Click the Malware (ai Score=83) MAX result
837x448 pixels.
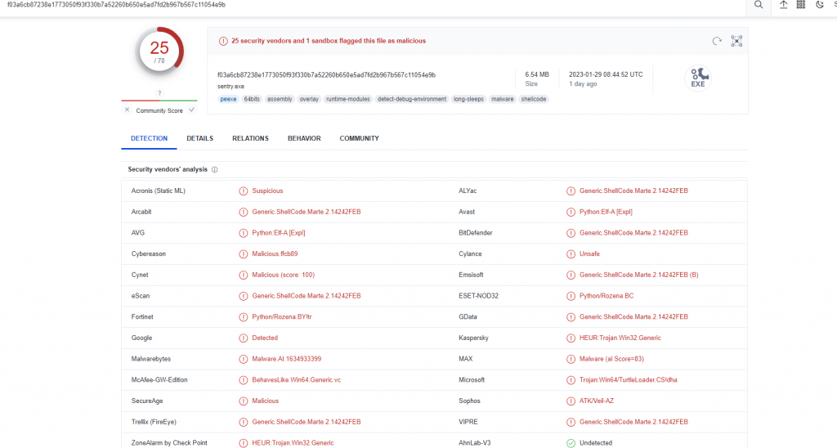click(611, 360)
